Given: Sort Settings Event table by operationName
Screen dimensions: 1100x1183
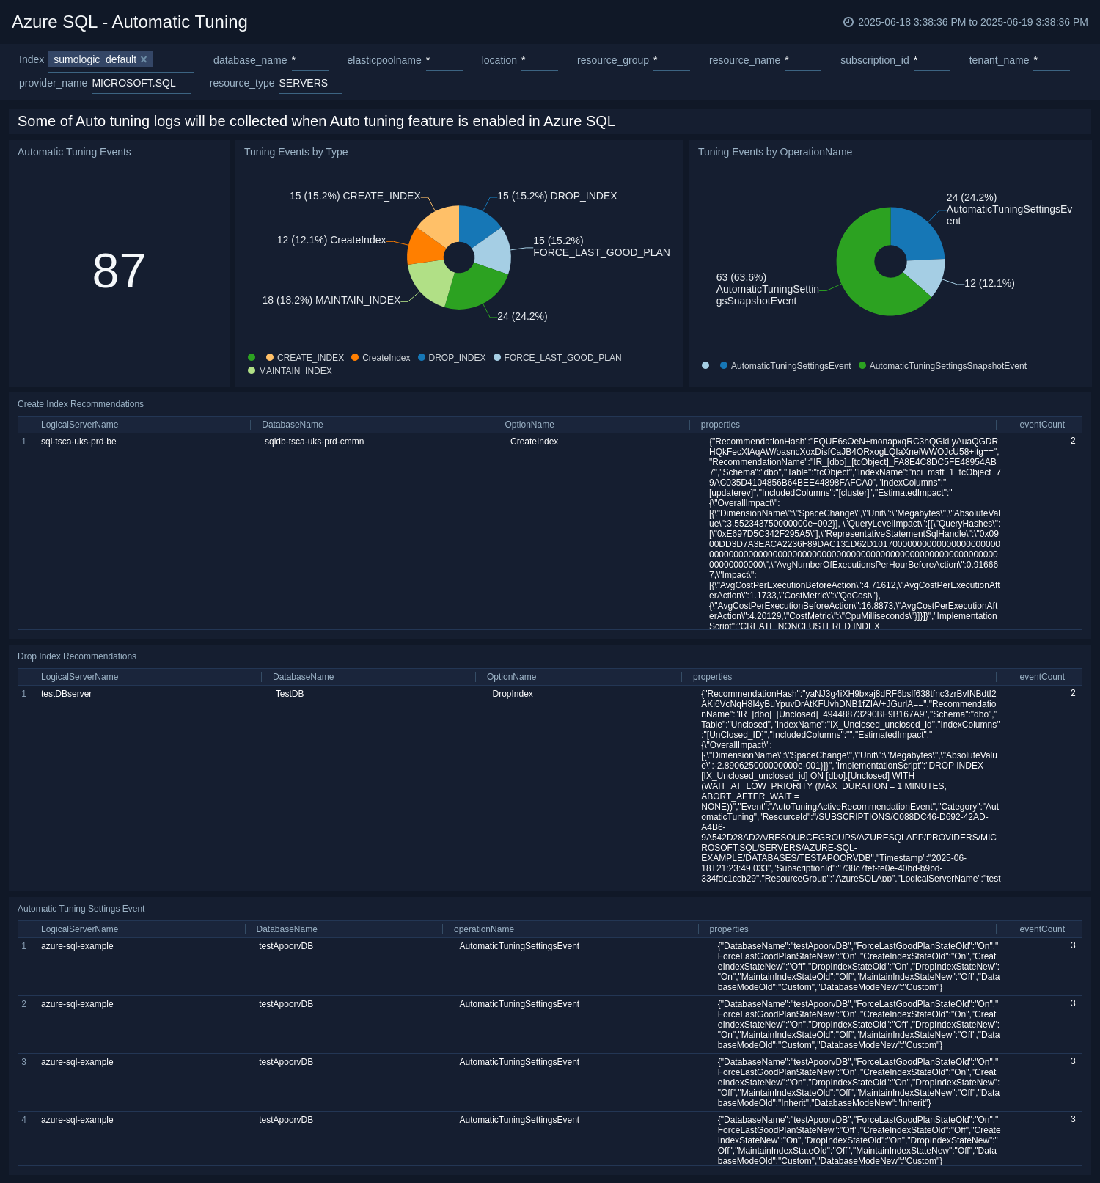Looking at the screenshot, I should pos(483,929).
